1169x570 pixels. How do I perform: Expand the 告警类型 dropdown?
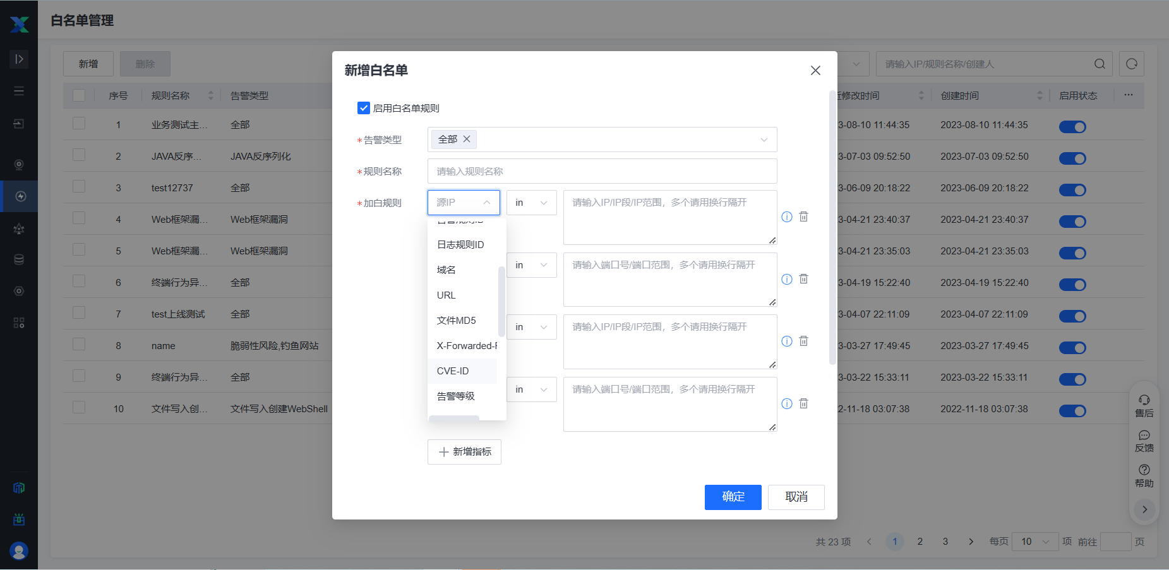764,140
